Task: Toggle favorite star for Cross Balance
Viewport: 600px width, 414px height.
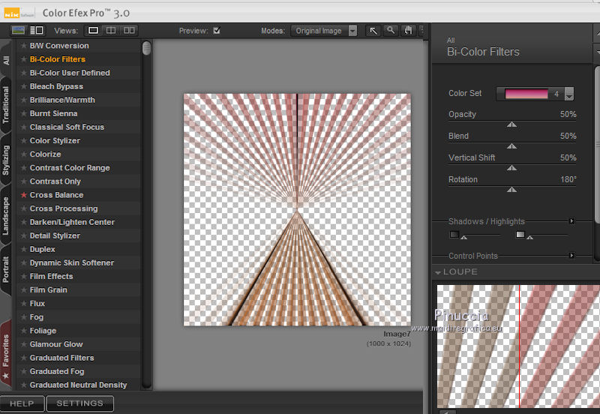Action: [x=24, y=195]
